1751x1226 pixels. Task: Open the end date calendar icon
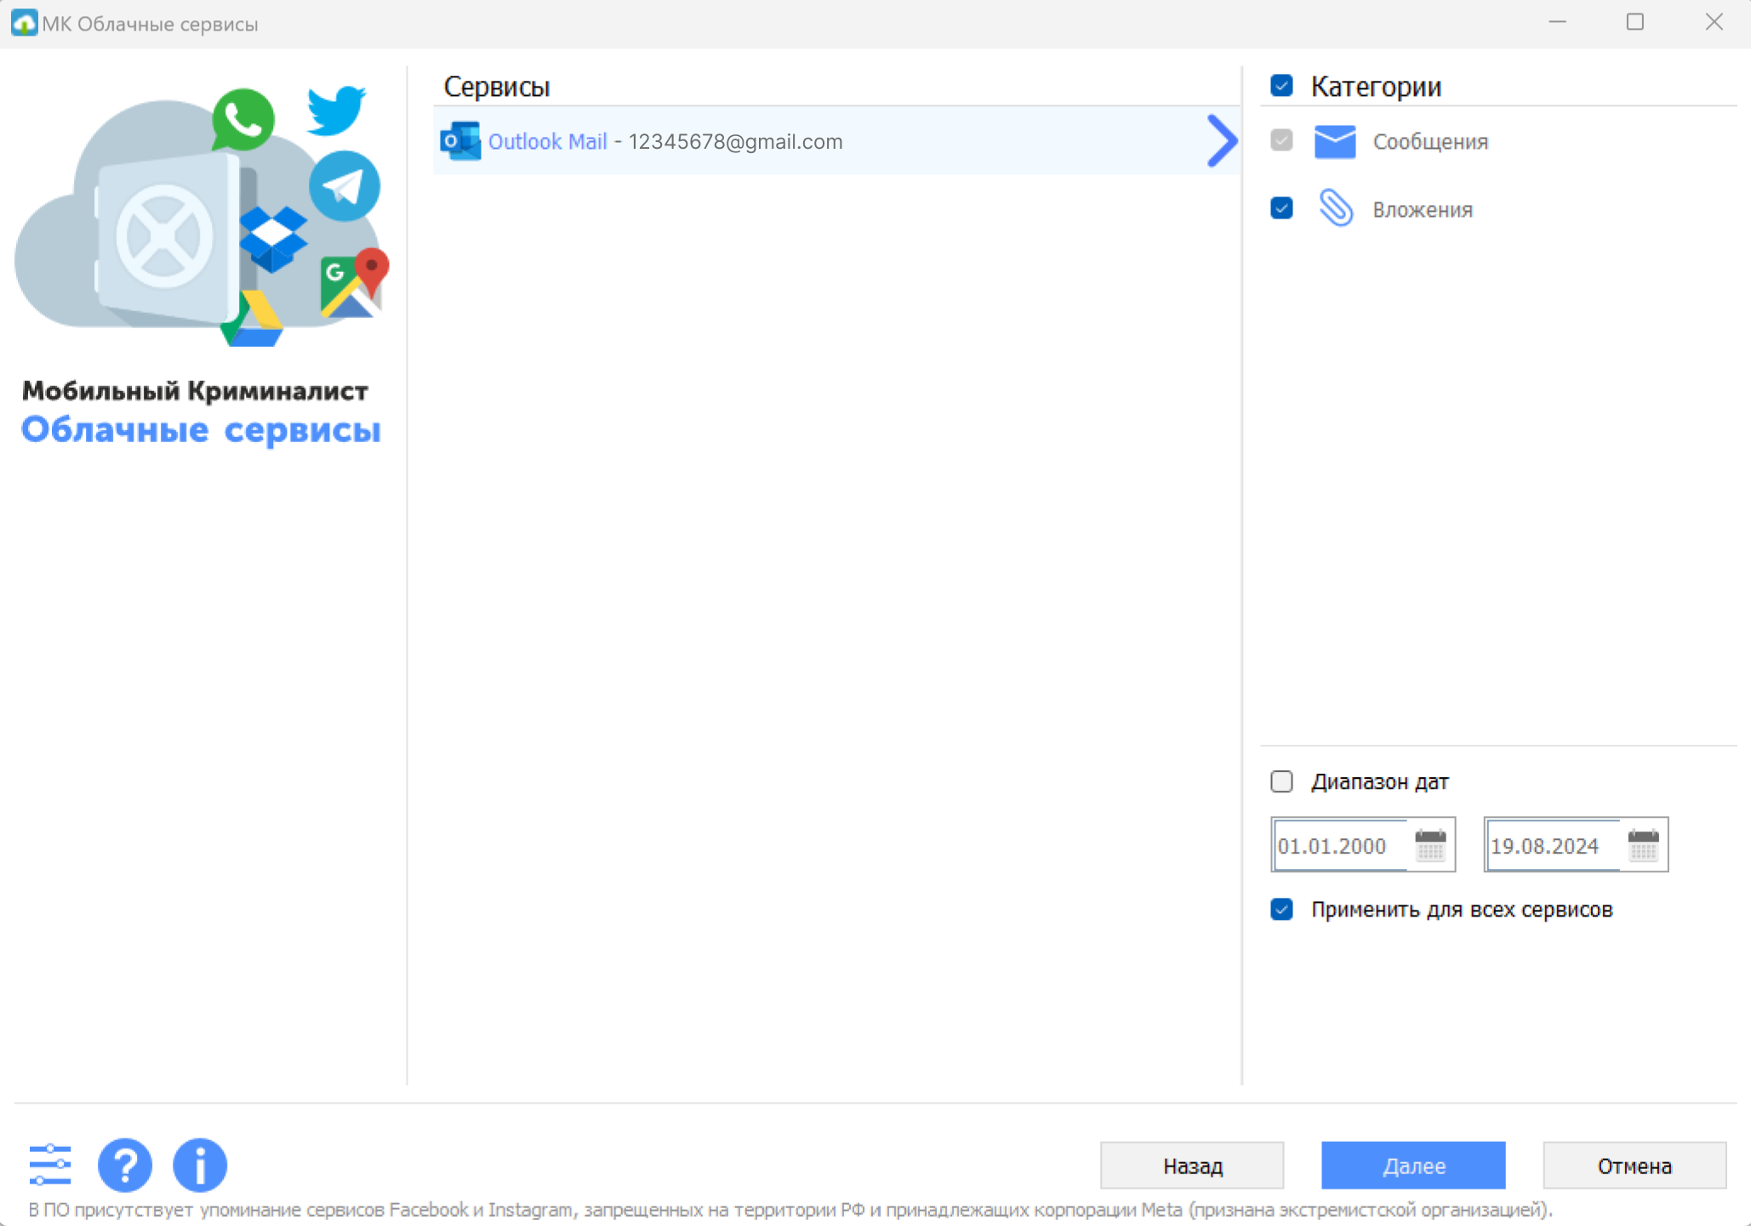[1643, 845]
